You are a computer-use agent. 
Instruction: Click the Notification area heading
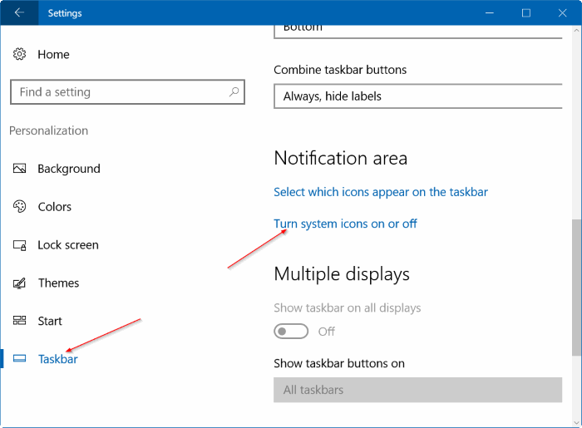[341, 158]
